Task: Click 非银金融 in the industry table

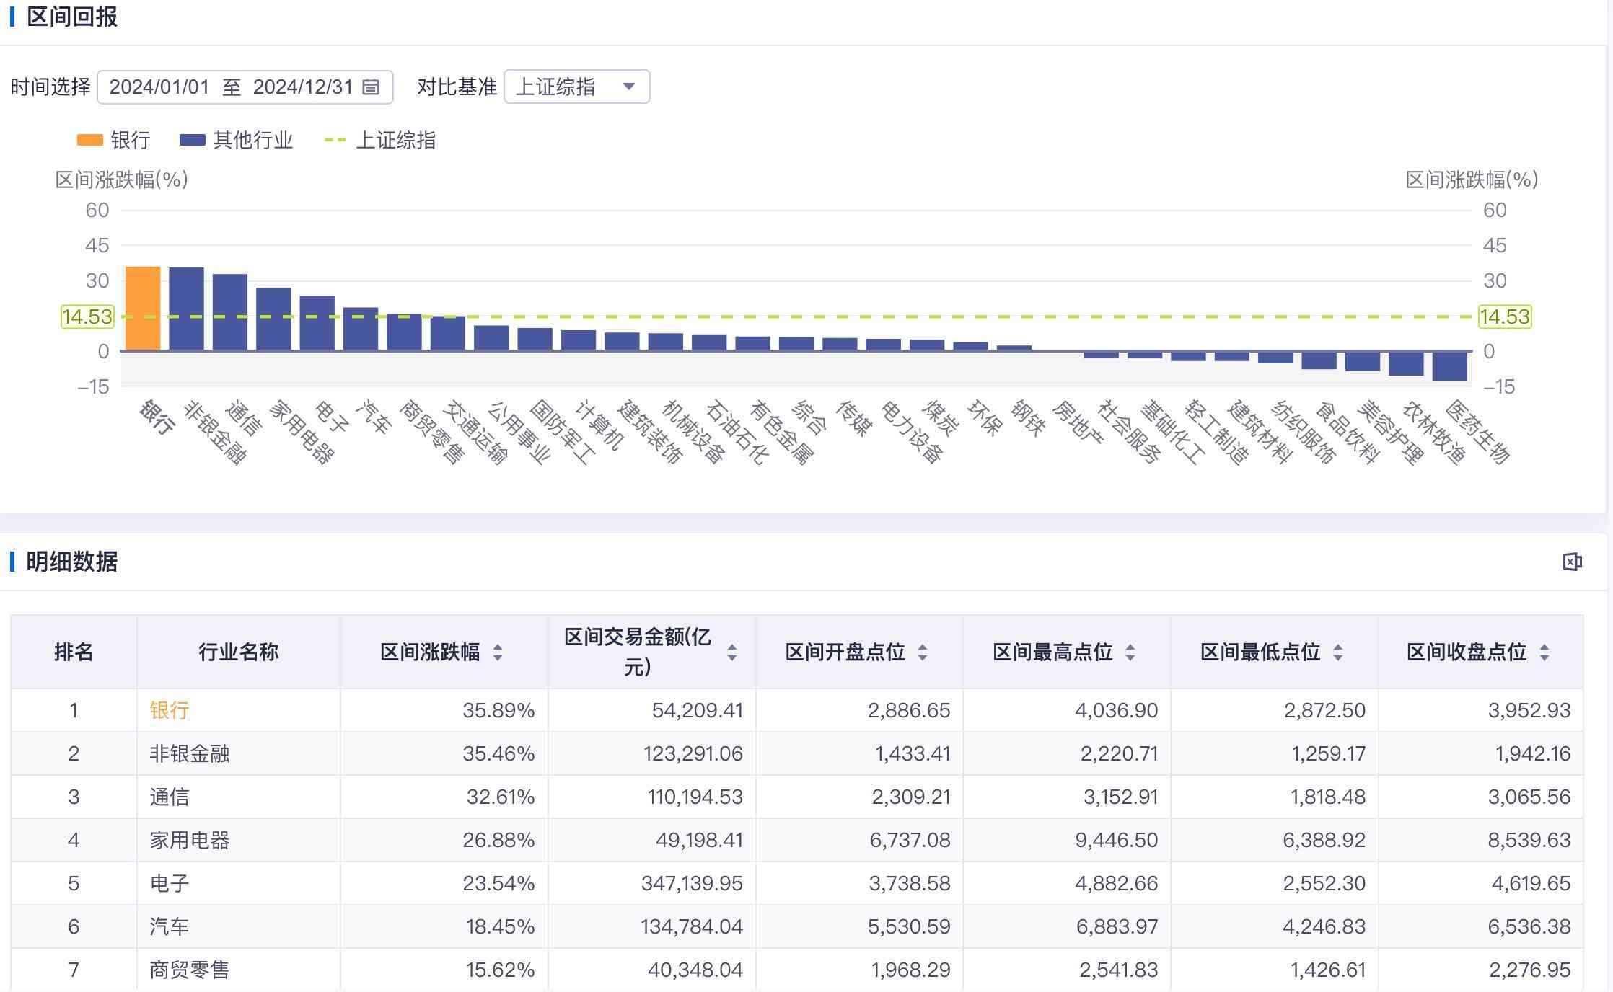Action: [189, 753]
